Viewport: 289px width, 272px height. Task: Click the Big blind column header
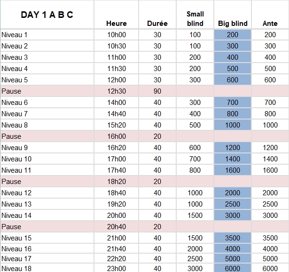[232, 24]
